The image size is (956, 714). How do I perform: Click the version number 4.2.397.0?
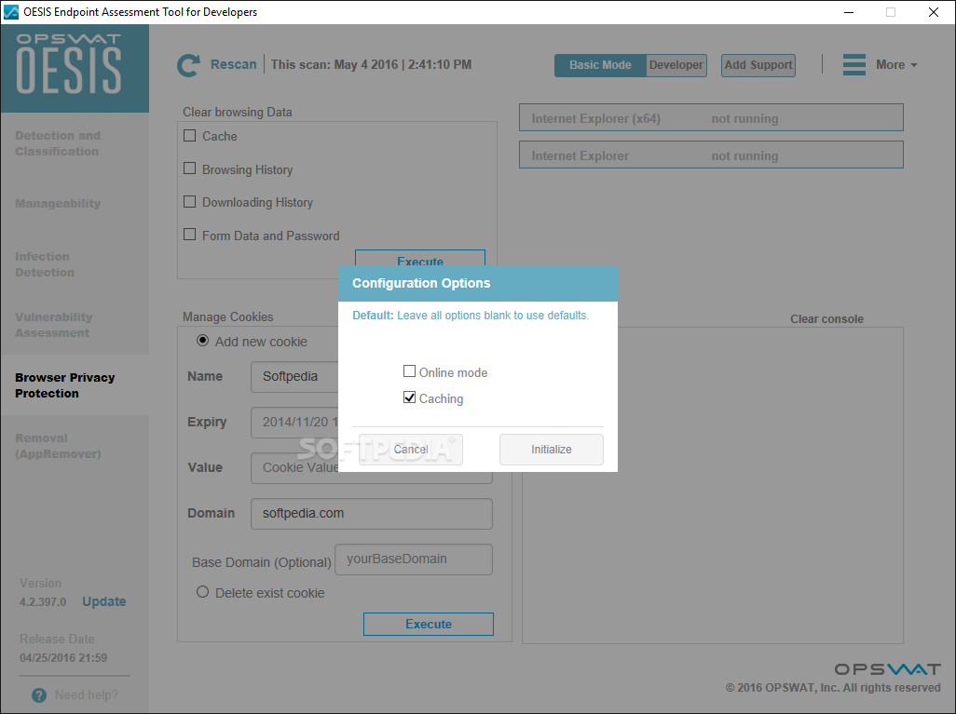point(43,602)
